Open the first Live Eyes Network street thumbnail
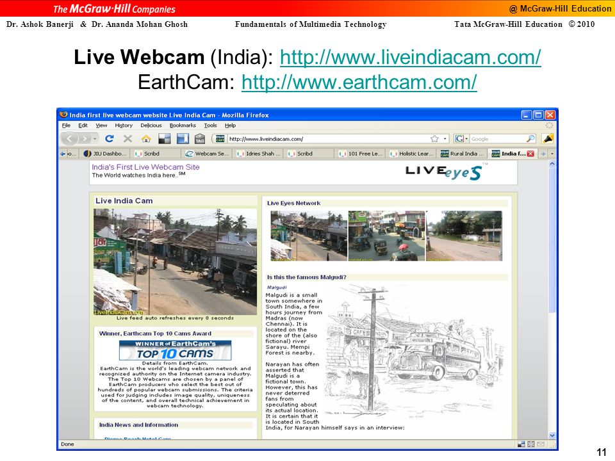 309,236
